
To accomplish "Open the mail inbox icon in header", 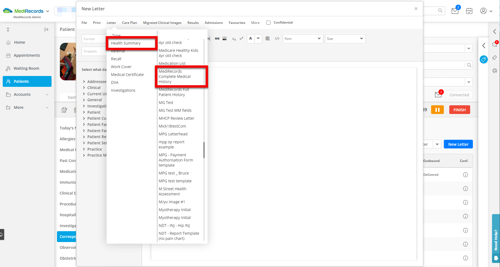I will coord(455,11).
